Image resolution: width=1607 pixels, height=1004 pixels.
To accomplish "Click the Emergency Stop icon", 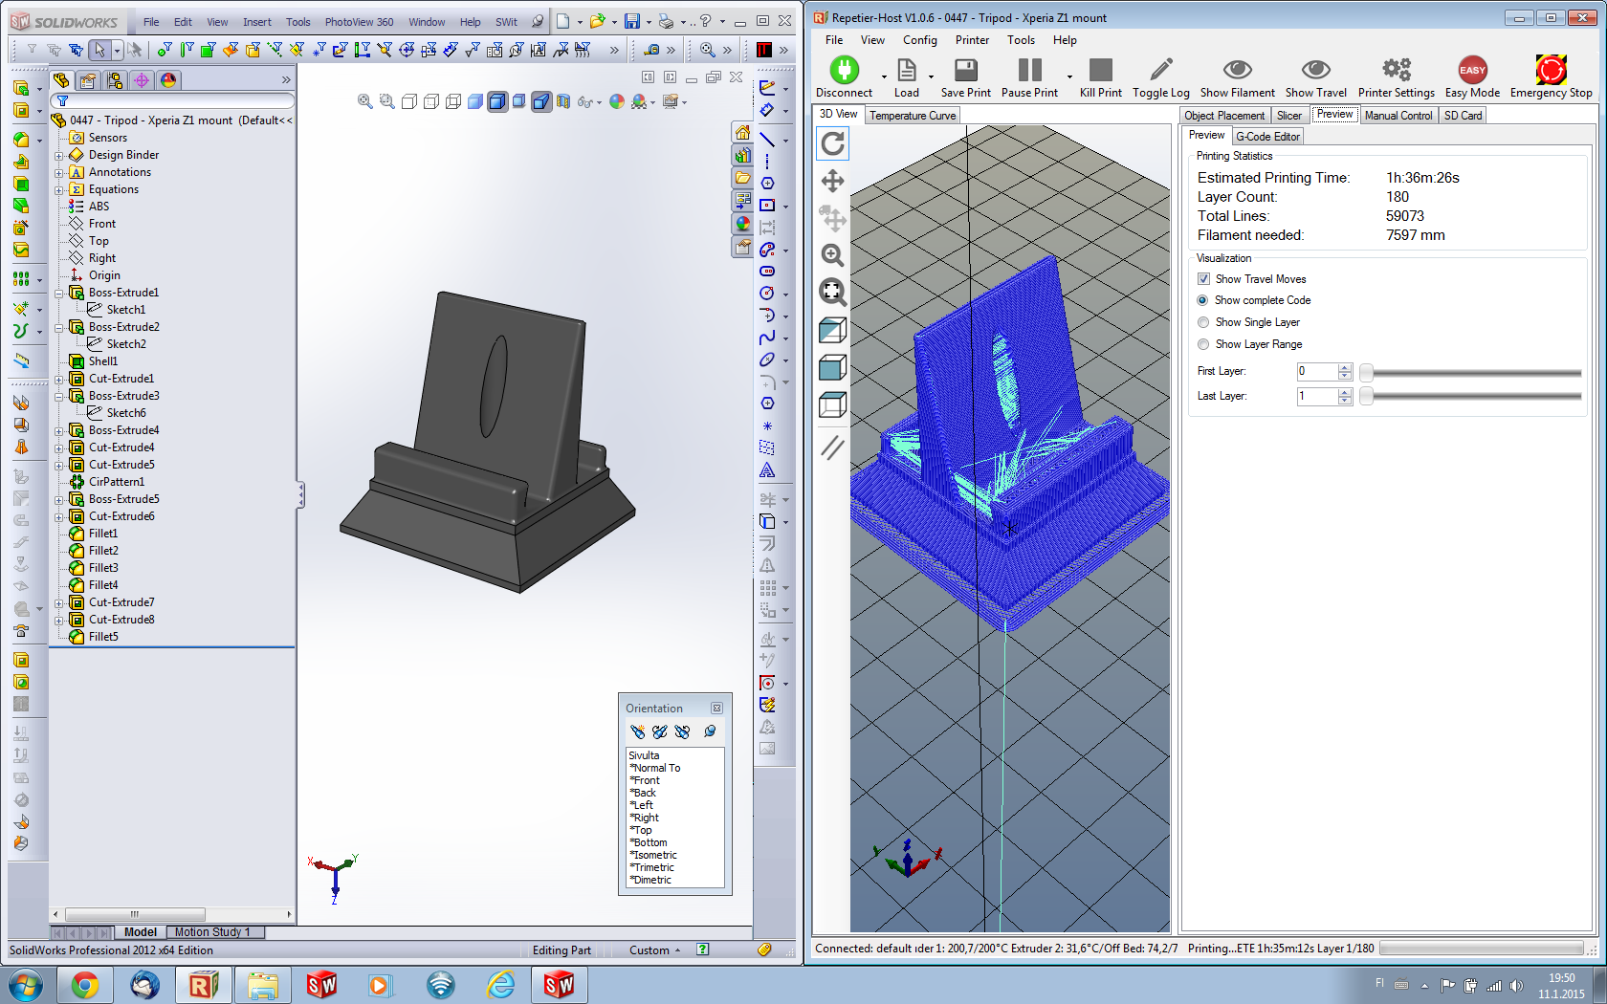I will click(x=1551, y=70).
